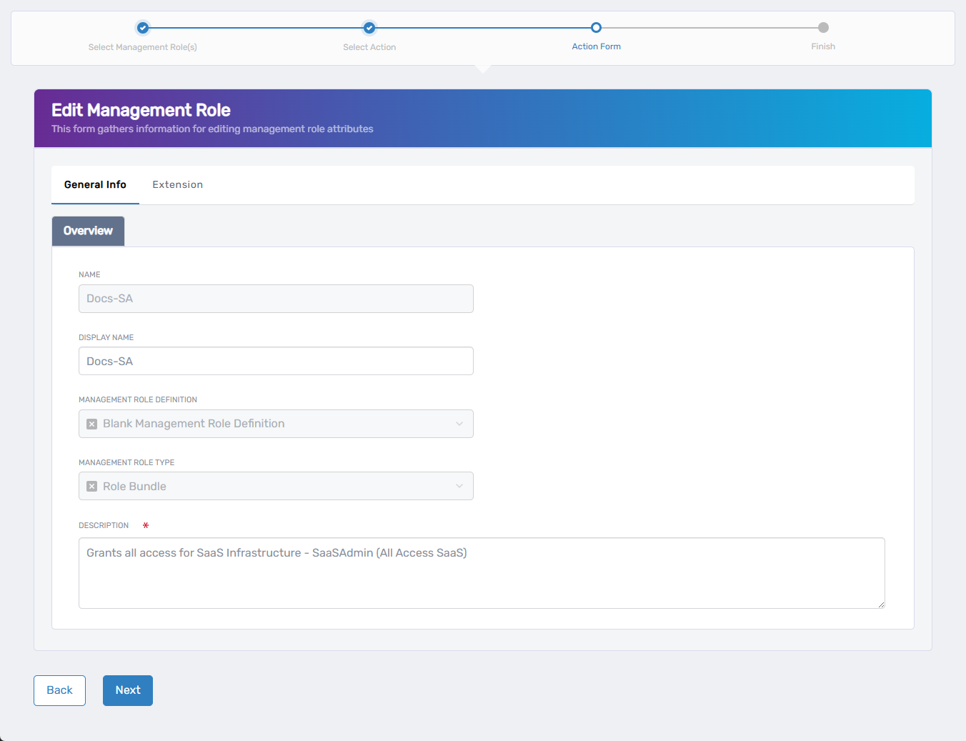Click the Back button
966x741 pixels.
tap(59, 690)
